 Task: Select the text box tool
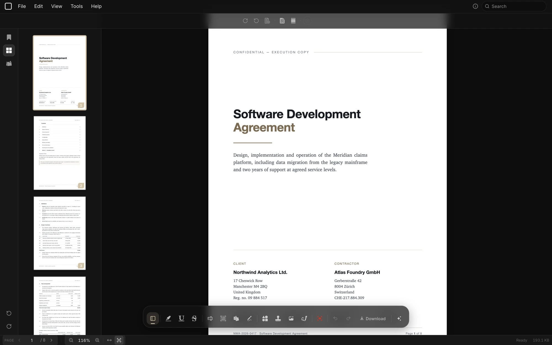coord(210,319)
